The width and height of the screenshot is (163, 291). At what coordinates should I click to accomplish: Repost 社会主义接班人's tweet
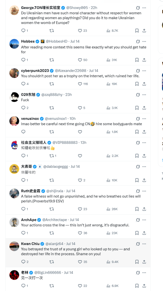(52, 156)
